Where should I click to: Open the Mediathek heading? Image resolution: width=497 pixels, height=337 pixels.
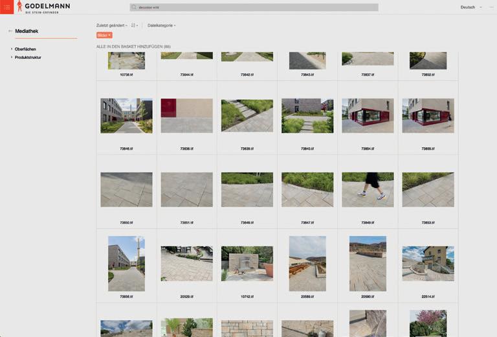click(x=27, y=31)
